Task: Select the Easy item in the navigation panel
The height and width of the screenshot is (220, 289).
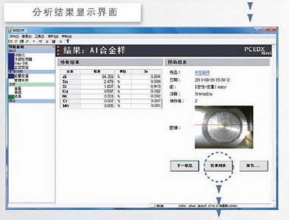Action: [21, 63]
